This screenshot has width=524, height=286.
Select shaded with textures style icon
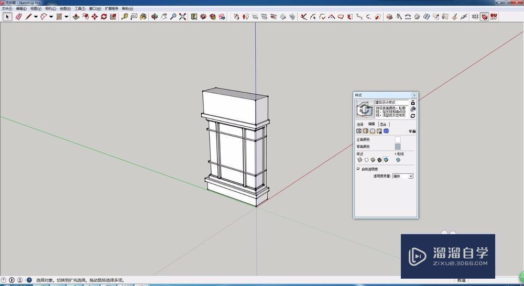pos(379,160)
